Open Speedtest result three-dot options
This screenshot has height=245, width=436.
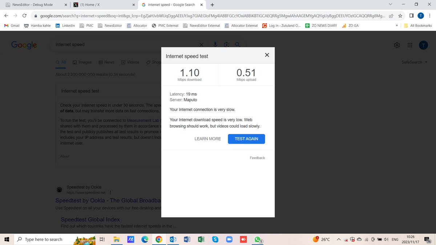tap(110, 192)
